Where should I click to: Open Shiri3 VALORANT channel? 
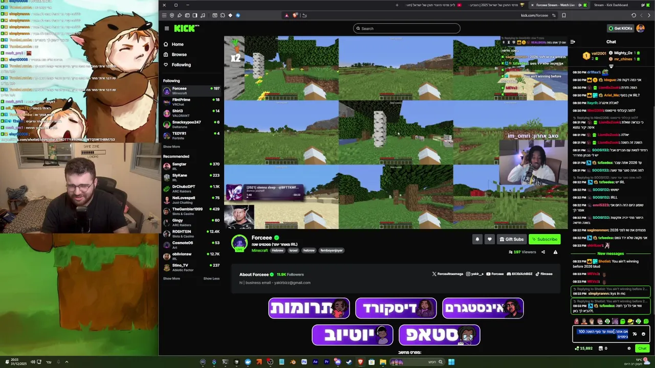pos(191,113)
